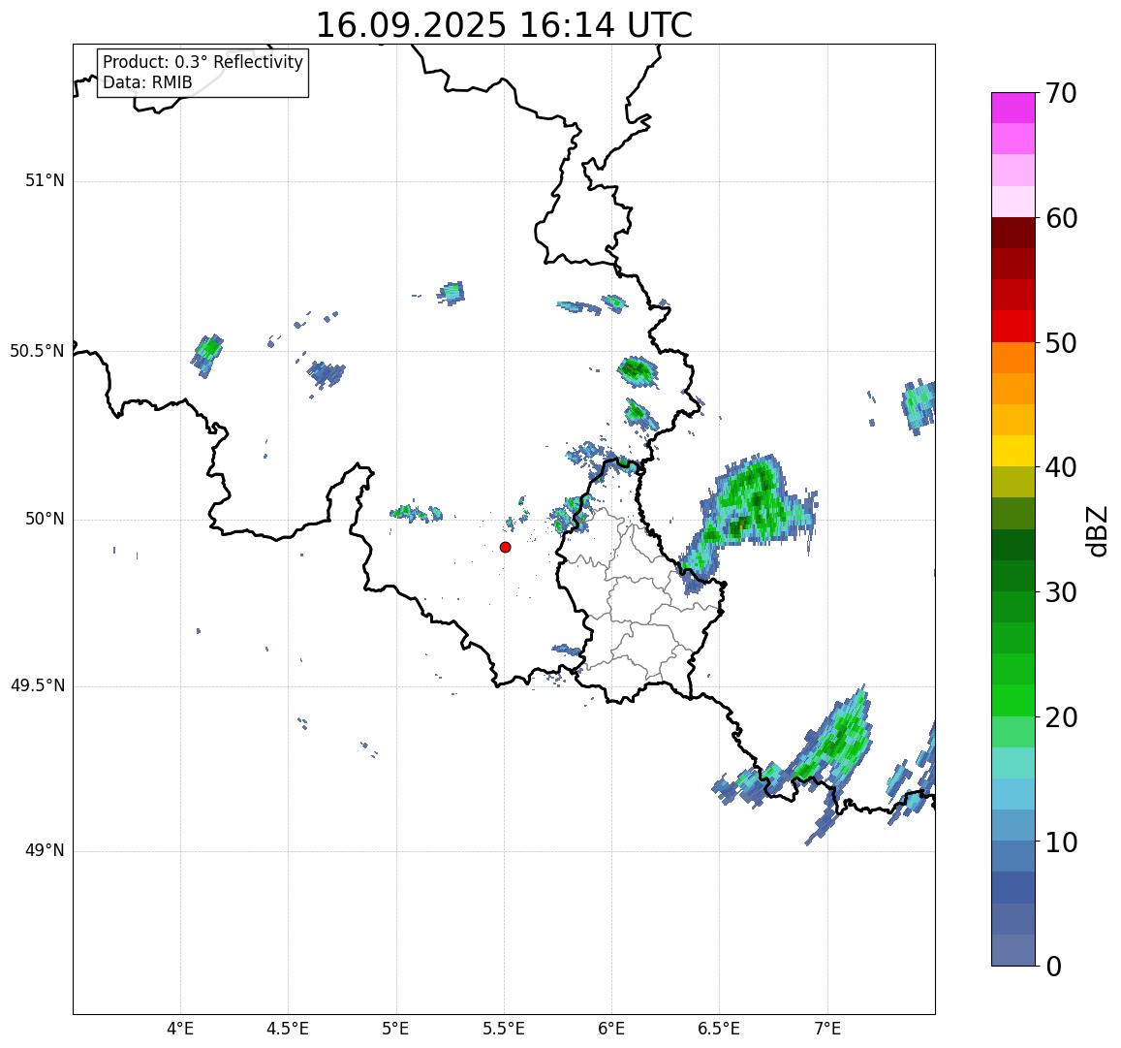Click the '6°E' longitude label
Viewport: 1121px width, 1048px height.
click(x=611, y=1030)
